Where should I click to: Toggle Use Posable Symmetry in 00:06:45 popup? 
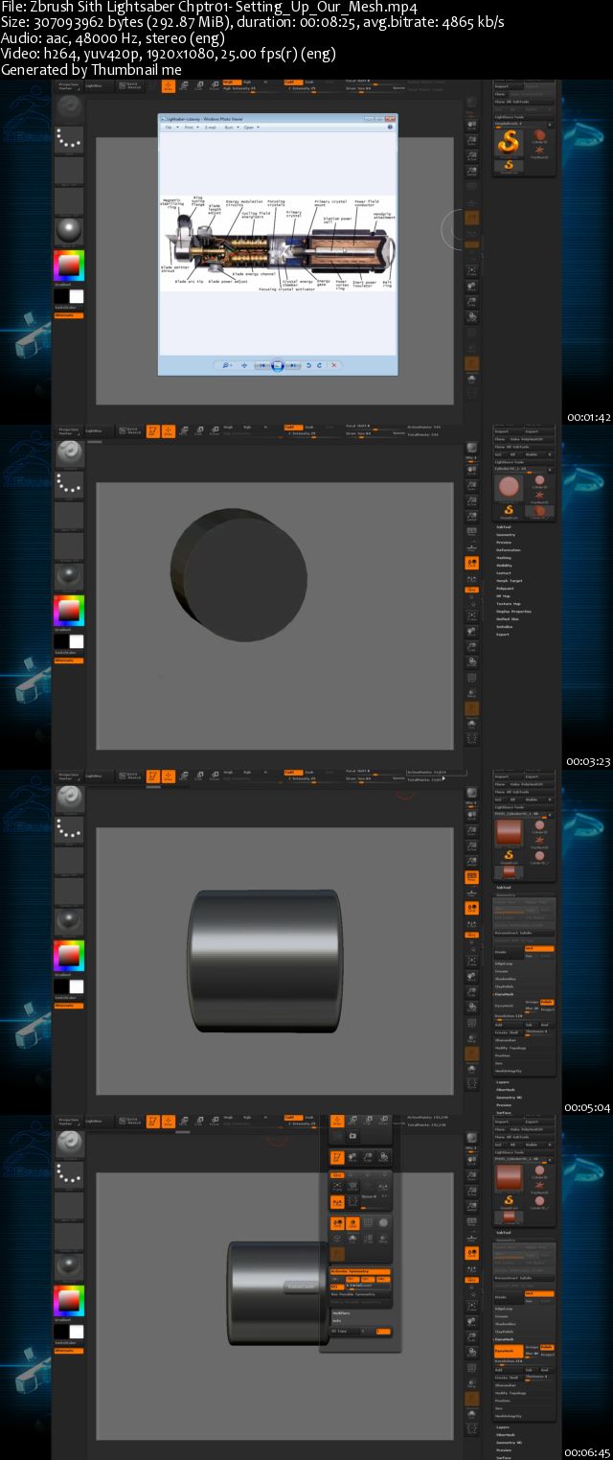coord(360,1294)
